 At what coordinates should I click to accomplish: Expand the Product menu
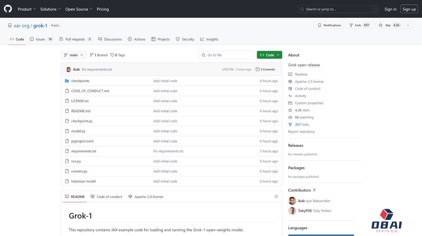pyautogui.click(x=27, y=9)
